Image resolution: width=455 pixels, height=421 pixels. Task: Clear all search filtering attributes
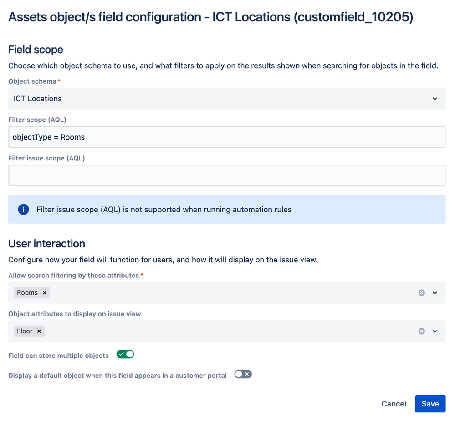point(421,293)
